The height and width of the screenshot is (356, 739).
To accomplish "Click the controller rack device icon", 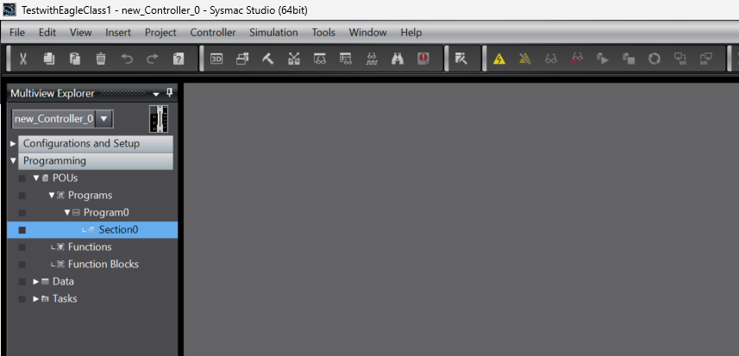I will 159,119.
